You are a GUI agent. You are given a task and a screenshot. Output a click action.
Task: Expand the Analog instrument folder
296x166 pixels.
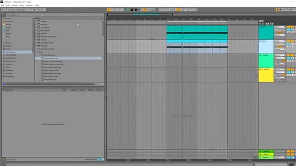36,21
